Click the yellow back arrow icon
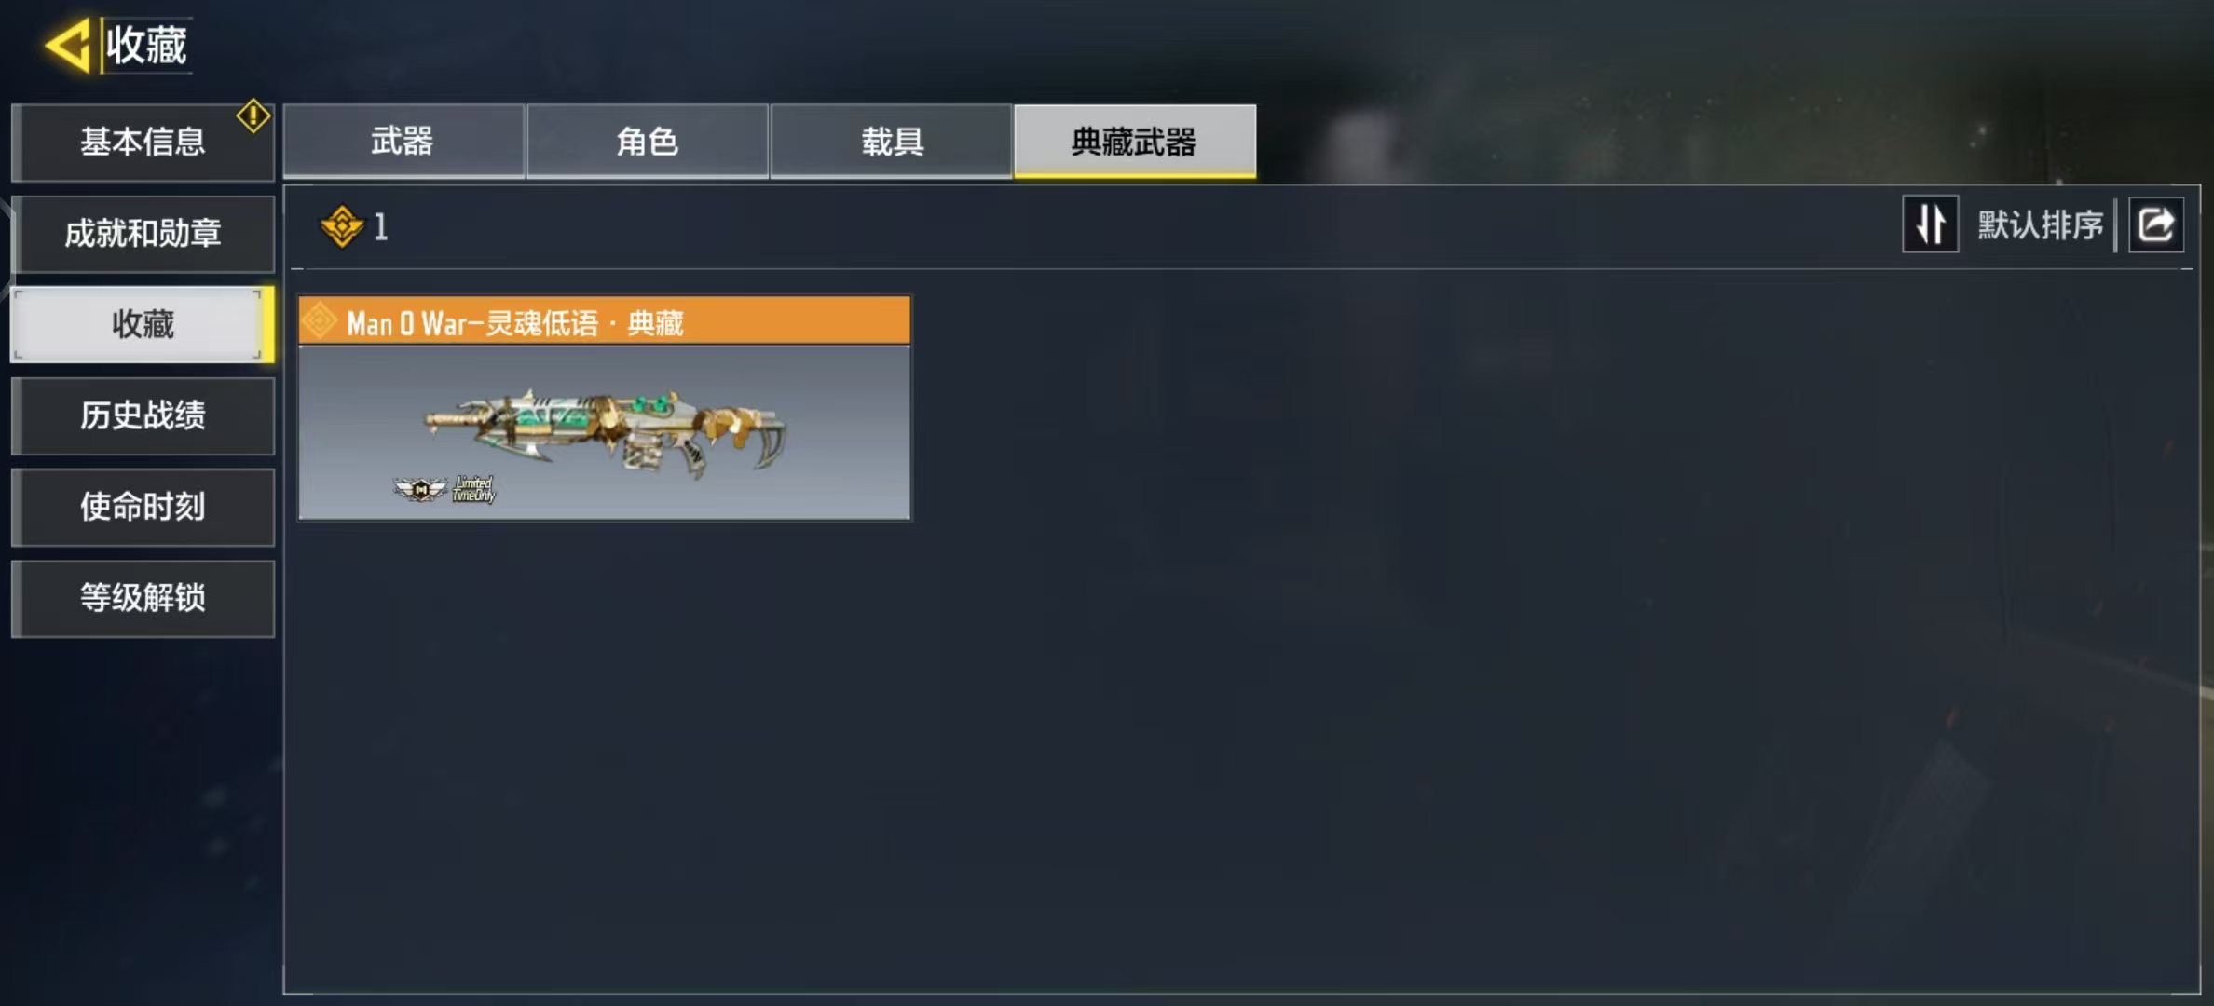The image size is (2214, 1006). coord(67,45)
